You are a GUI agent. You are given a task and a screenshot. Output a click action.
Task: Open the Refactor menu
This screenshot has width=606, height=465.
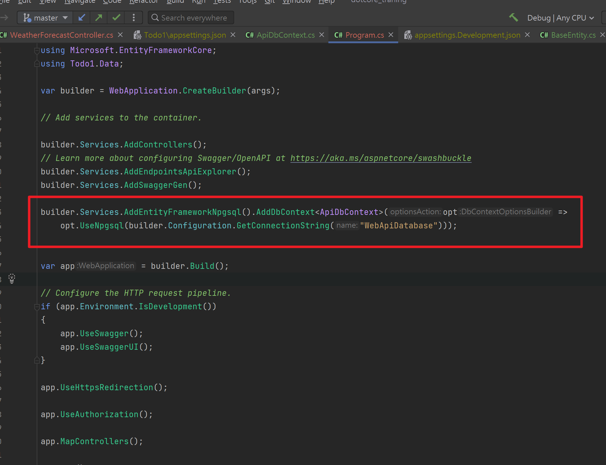click(144, 2)
